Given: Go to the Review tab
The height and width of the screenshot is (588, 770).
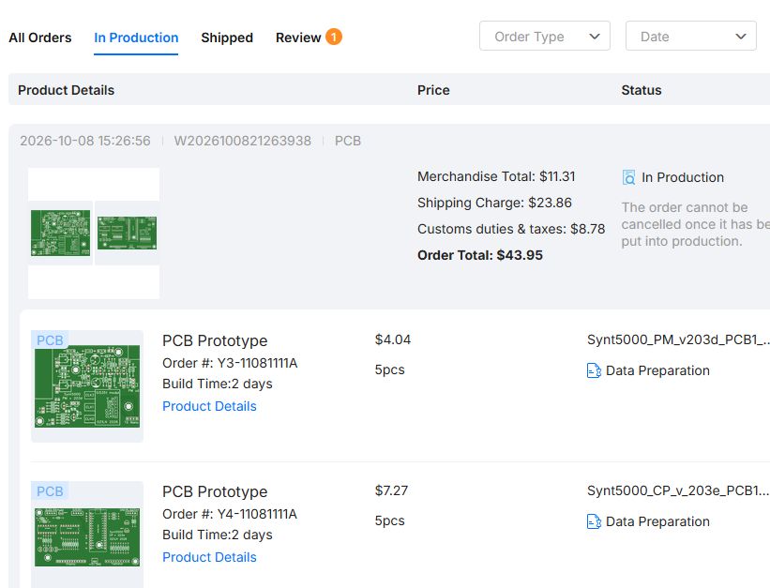Looking at the screenshot, I should coord(298,38).
